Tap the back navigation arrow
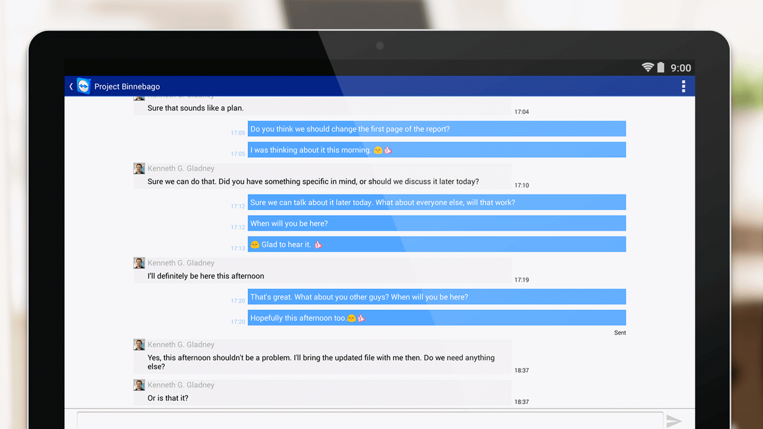 (71, 86)
